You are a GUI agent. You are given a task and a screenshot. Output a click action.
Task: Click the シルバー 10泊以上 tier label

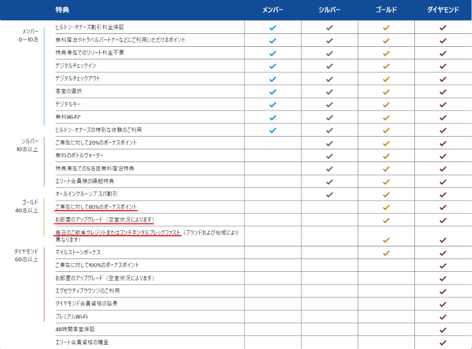pyautogui.click(x=27, y=145)
